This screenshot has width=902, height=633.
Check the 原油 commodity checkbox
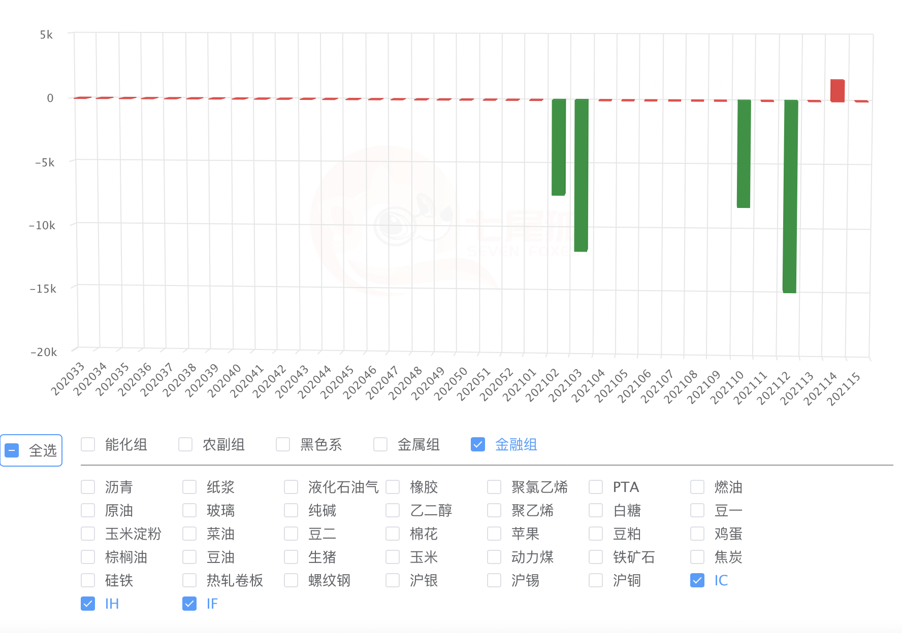[88, 510]
